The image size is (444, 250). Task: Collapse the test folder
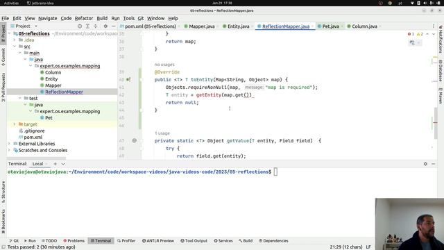pos(20,98)
